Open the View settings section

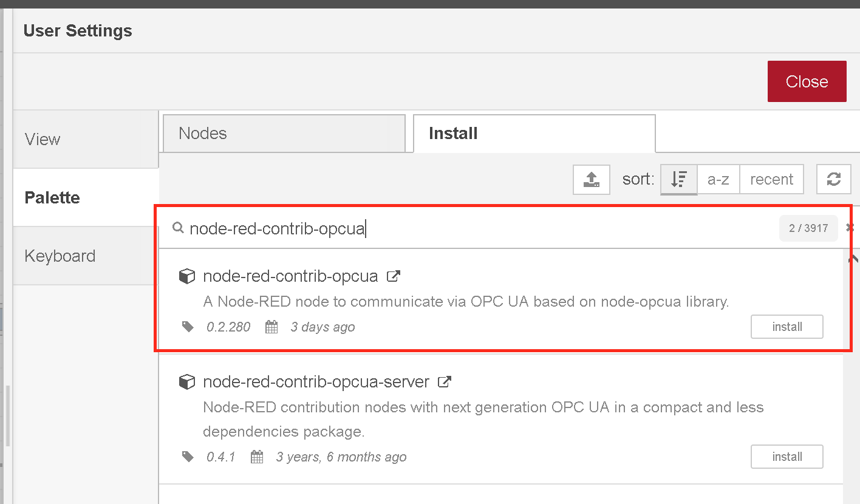(x=86, y=140)
